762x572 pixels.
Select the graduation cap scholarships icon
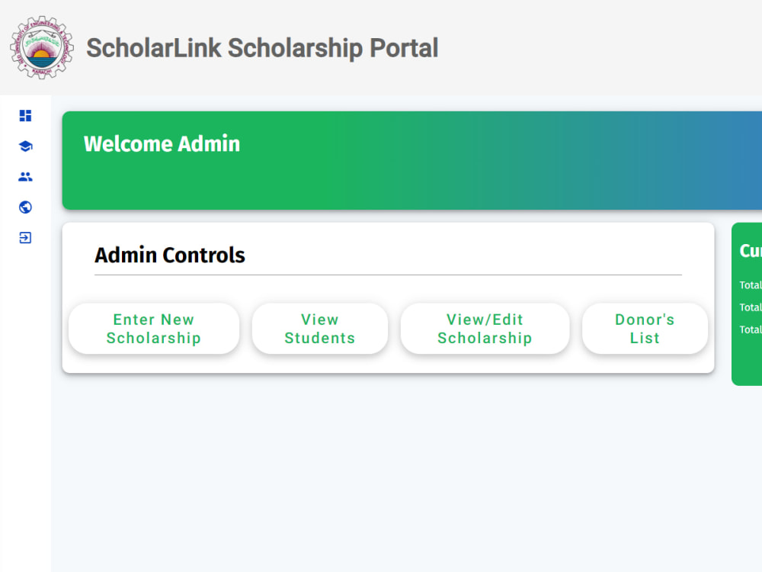25,146
